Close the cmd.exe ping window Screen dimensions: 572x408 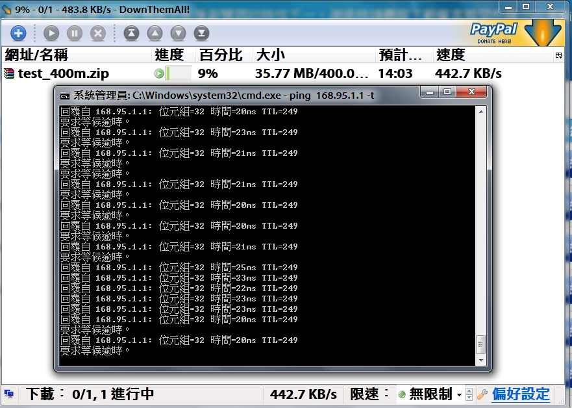pyautogui.click(x=471, y=92)
